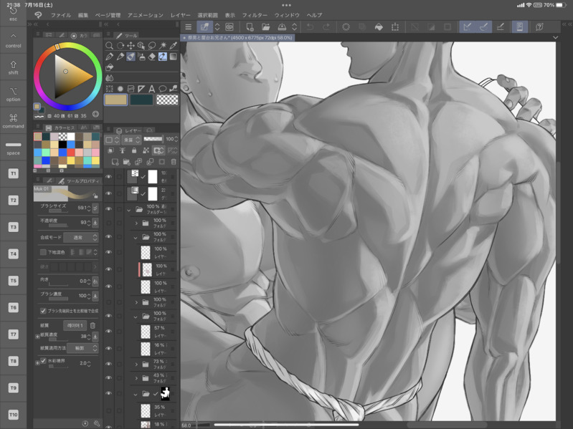573x429 pixels.
Task: Expand the canvas tab list chevron
Action: [555, 37]
